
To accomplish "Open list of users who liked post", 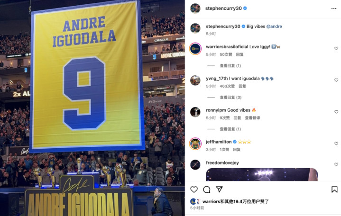I will pyautogui.click(x=236, y=201).
